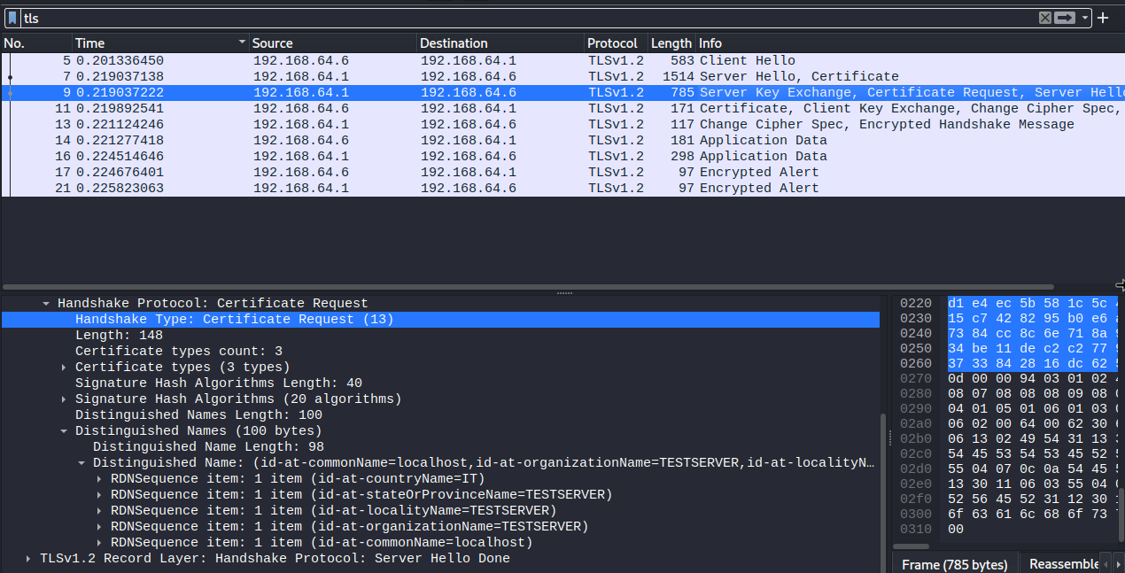Select packet 9 Server Key Exchange row
1125x573 pixels.
[x=562, y=92]
